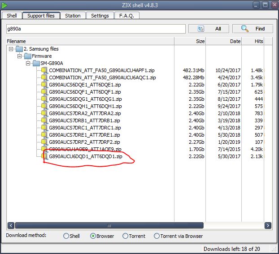Click the Firmware folder icon
Image resolution: width=279 pixels, height=254 pixels.
point(27,56)
